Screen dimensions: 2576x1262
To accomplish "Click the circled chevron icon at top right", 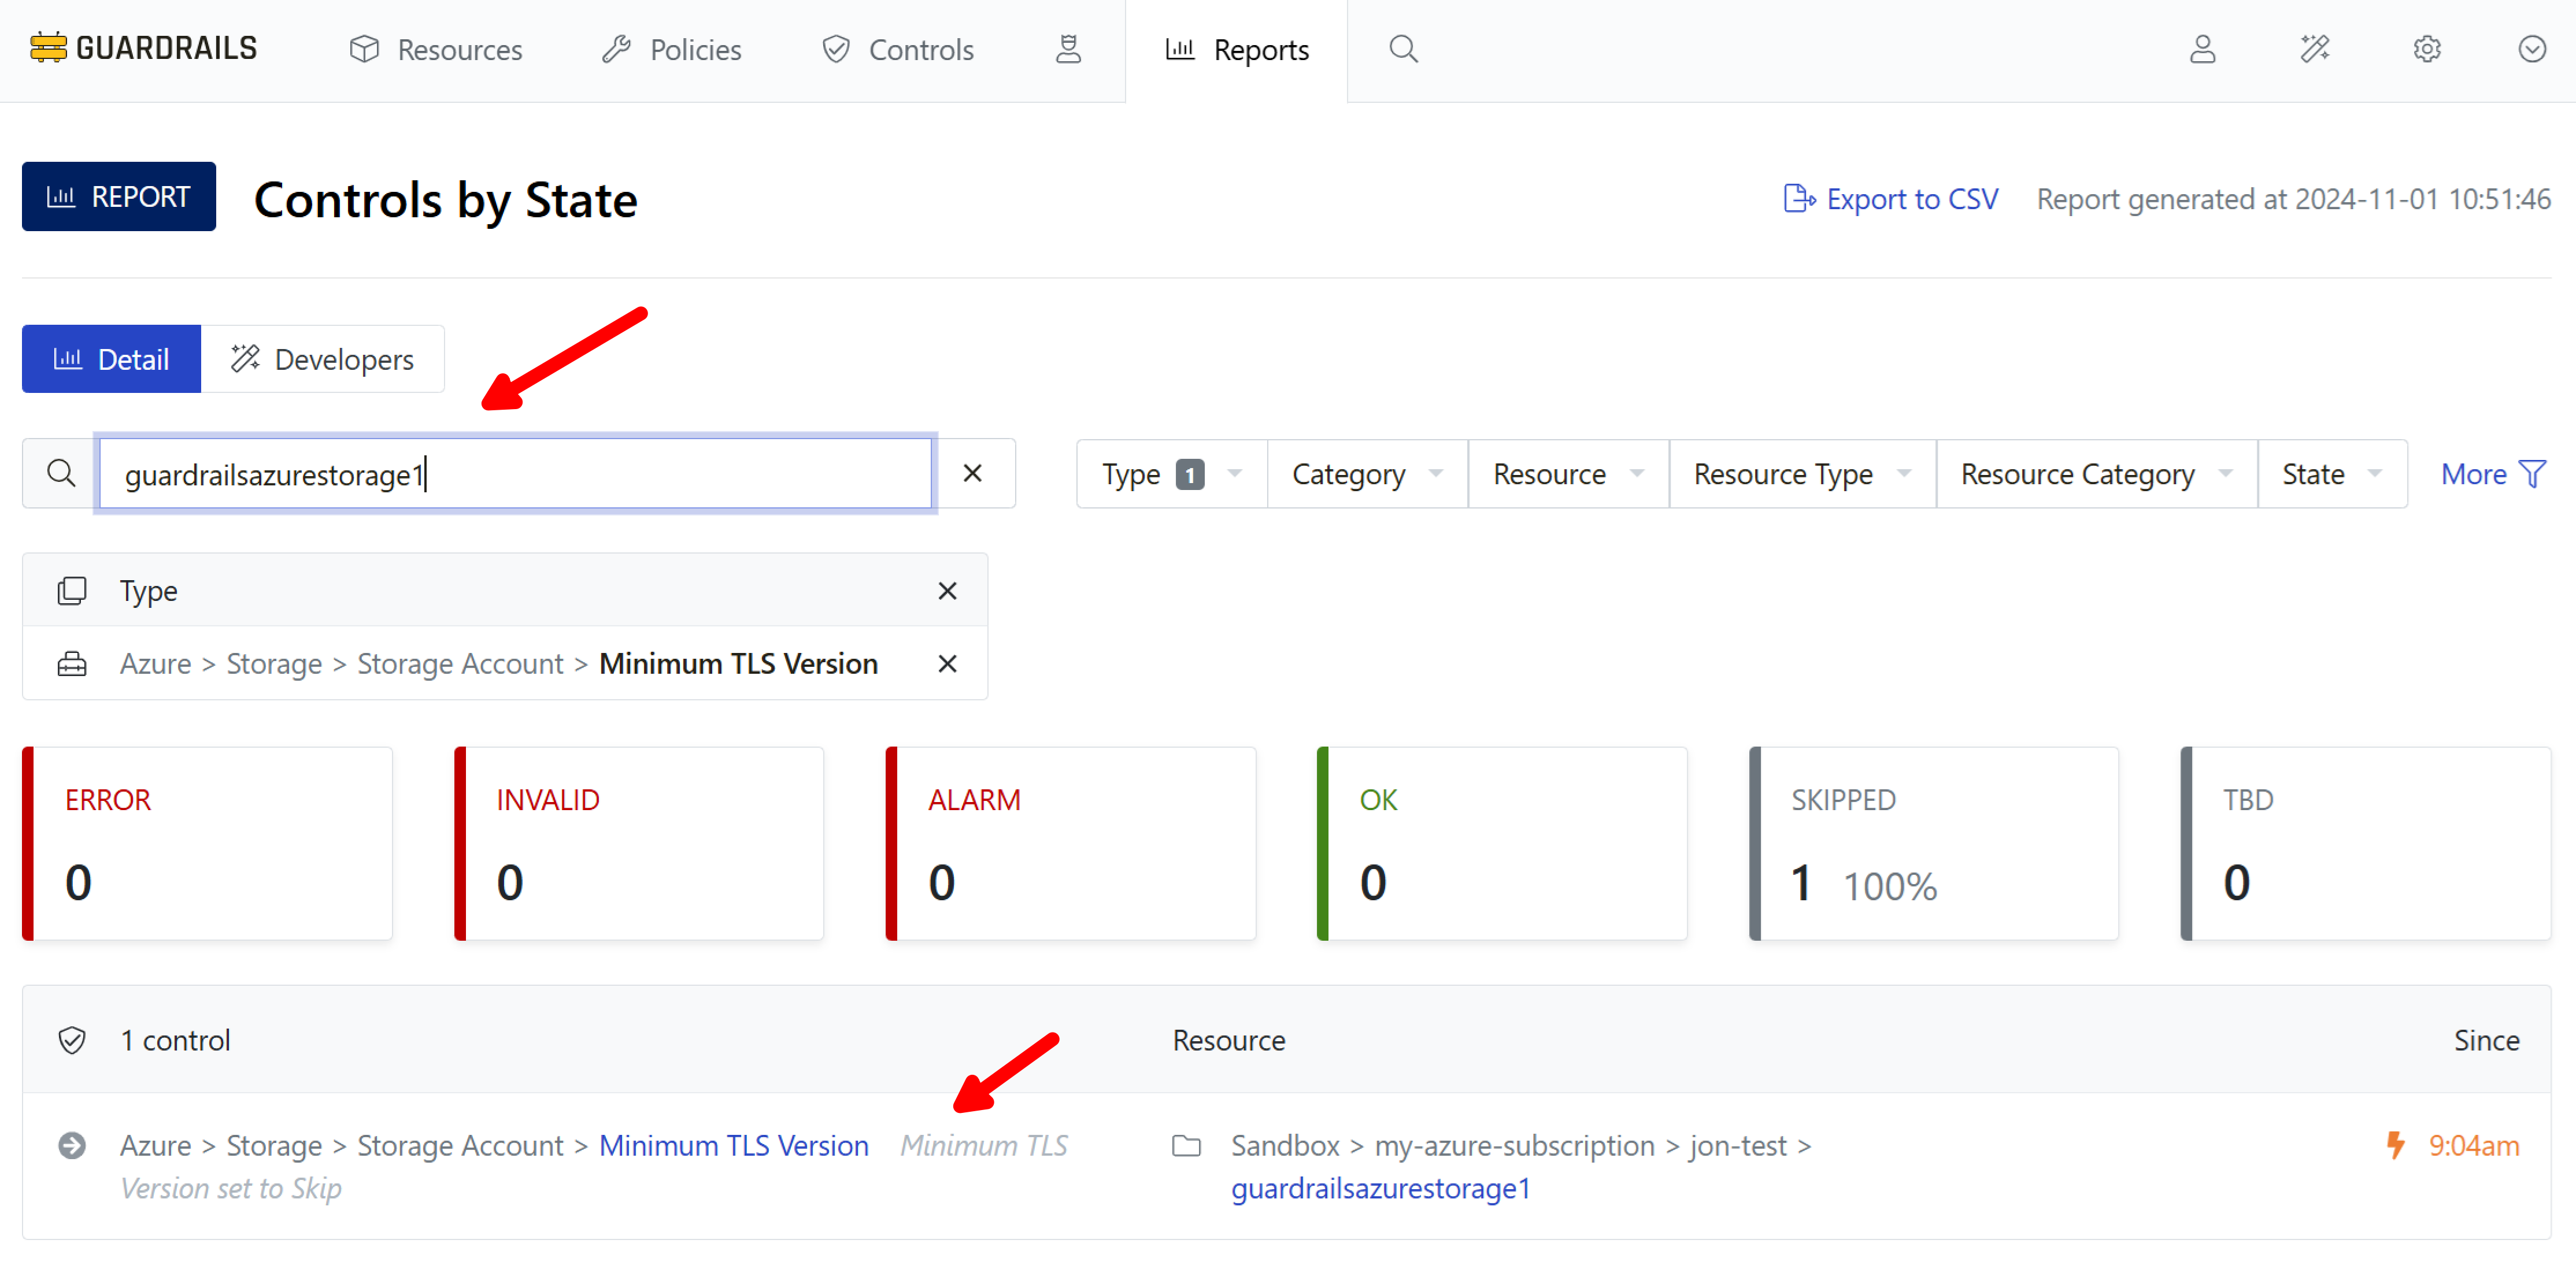I will [2531, 49].
